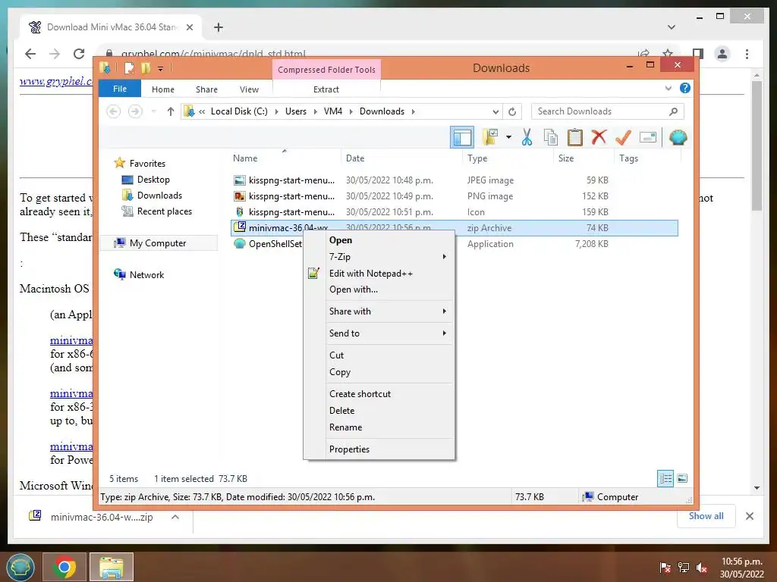Select the Icon type kisspng file

pos(455,212)
